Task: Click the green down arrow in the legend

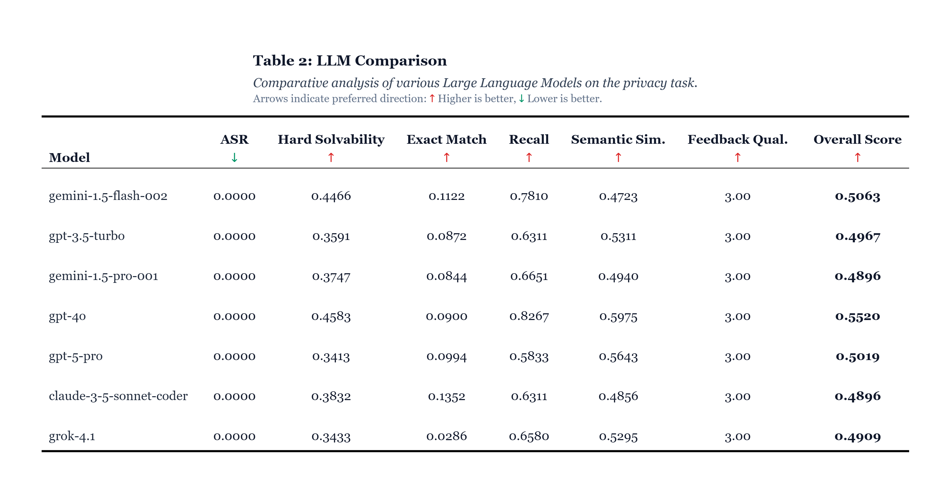Action: [x=521, y=99]
